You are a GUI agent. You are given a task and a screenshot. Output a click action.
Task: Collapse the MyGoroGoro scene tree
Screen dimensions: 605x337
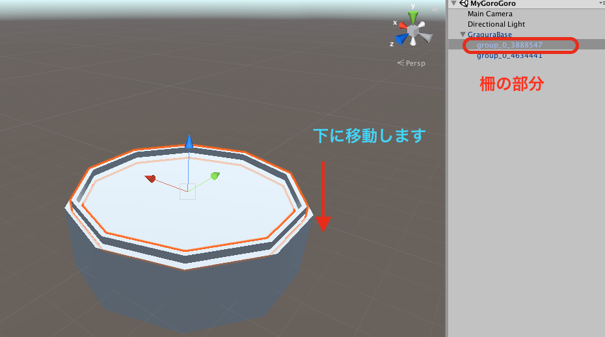click(x=454, y=4)
